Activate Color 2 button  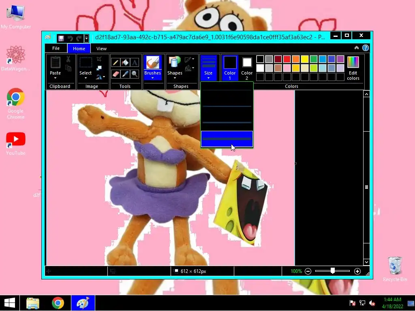pyautogui.click(x=247, y=68)
